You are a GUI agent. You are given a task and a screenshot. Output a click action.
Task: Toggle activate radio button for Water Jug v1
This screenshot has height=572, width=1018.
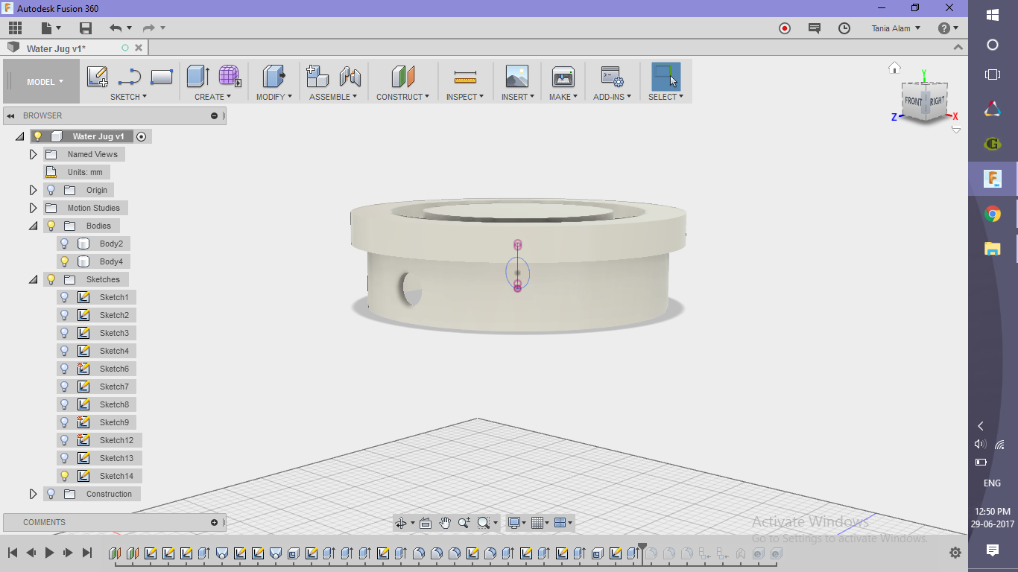point(142,136)
